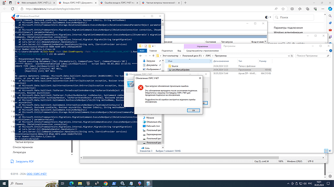Add page to browser favorites star
The height and width of the screenshot is (187, 334).
(283, 9)
